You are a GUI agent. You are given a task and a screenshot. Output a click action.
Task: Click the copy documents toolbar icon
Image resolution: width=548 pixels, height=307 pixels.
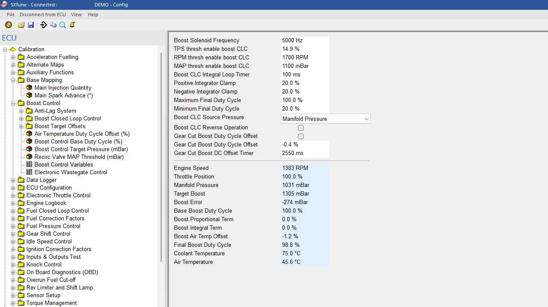pos(53,25)
